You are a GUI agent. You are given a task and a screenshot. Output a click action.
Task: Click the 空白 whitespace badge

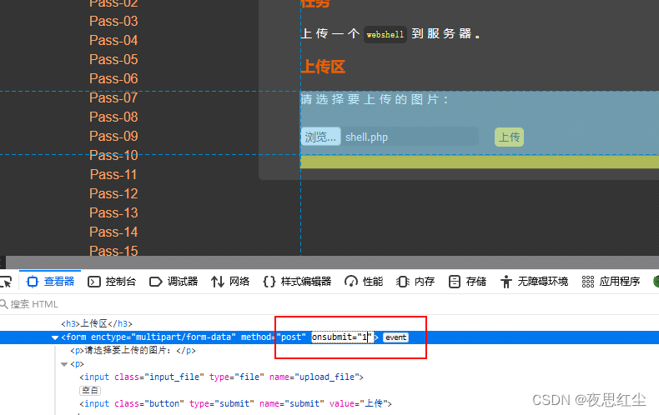(x=90, y=390)
